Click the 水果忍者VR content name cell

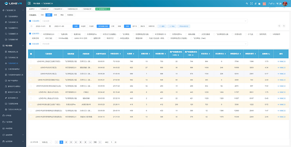pos(86,104)
